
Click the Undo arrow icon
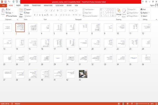[9, 2]
